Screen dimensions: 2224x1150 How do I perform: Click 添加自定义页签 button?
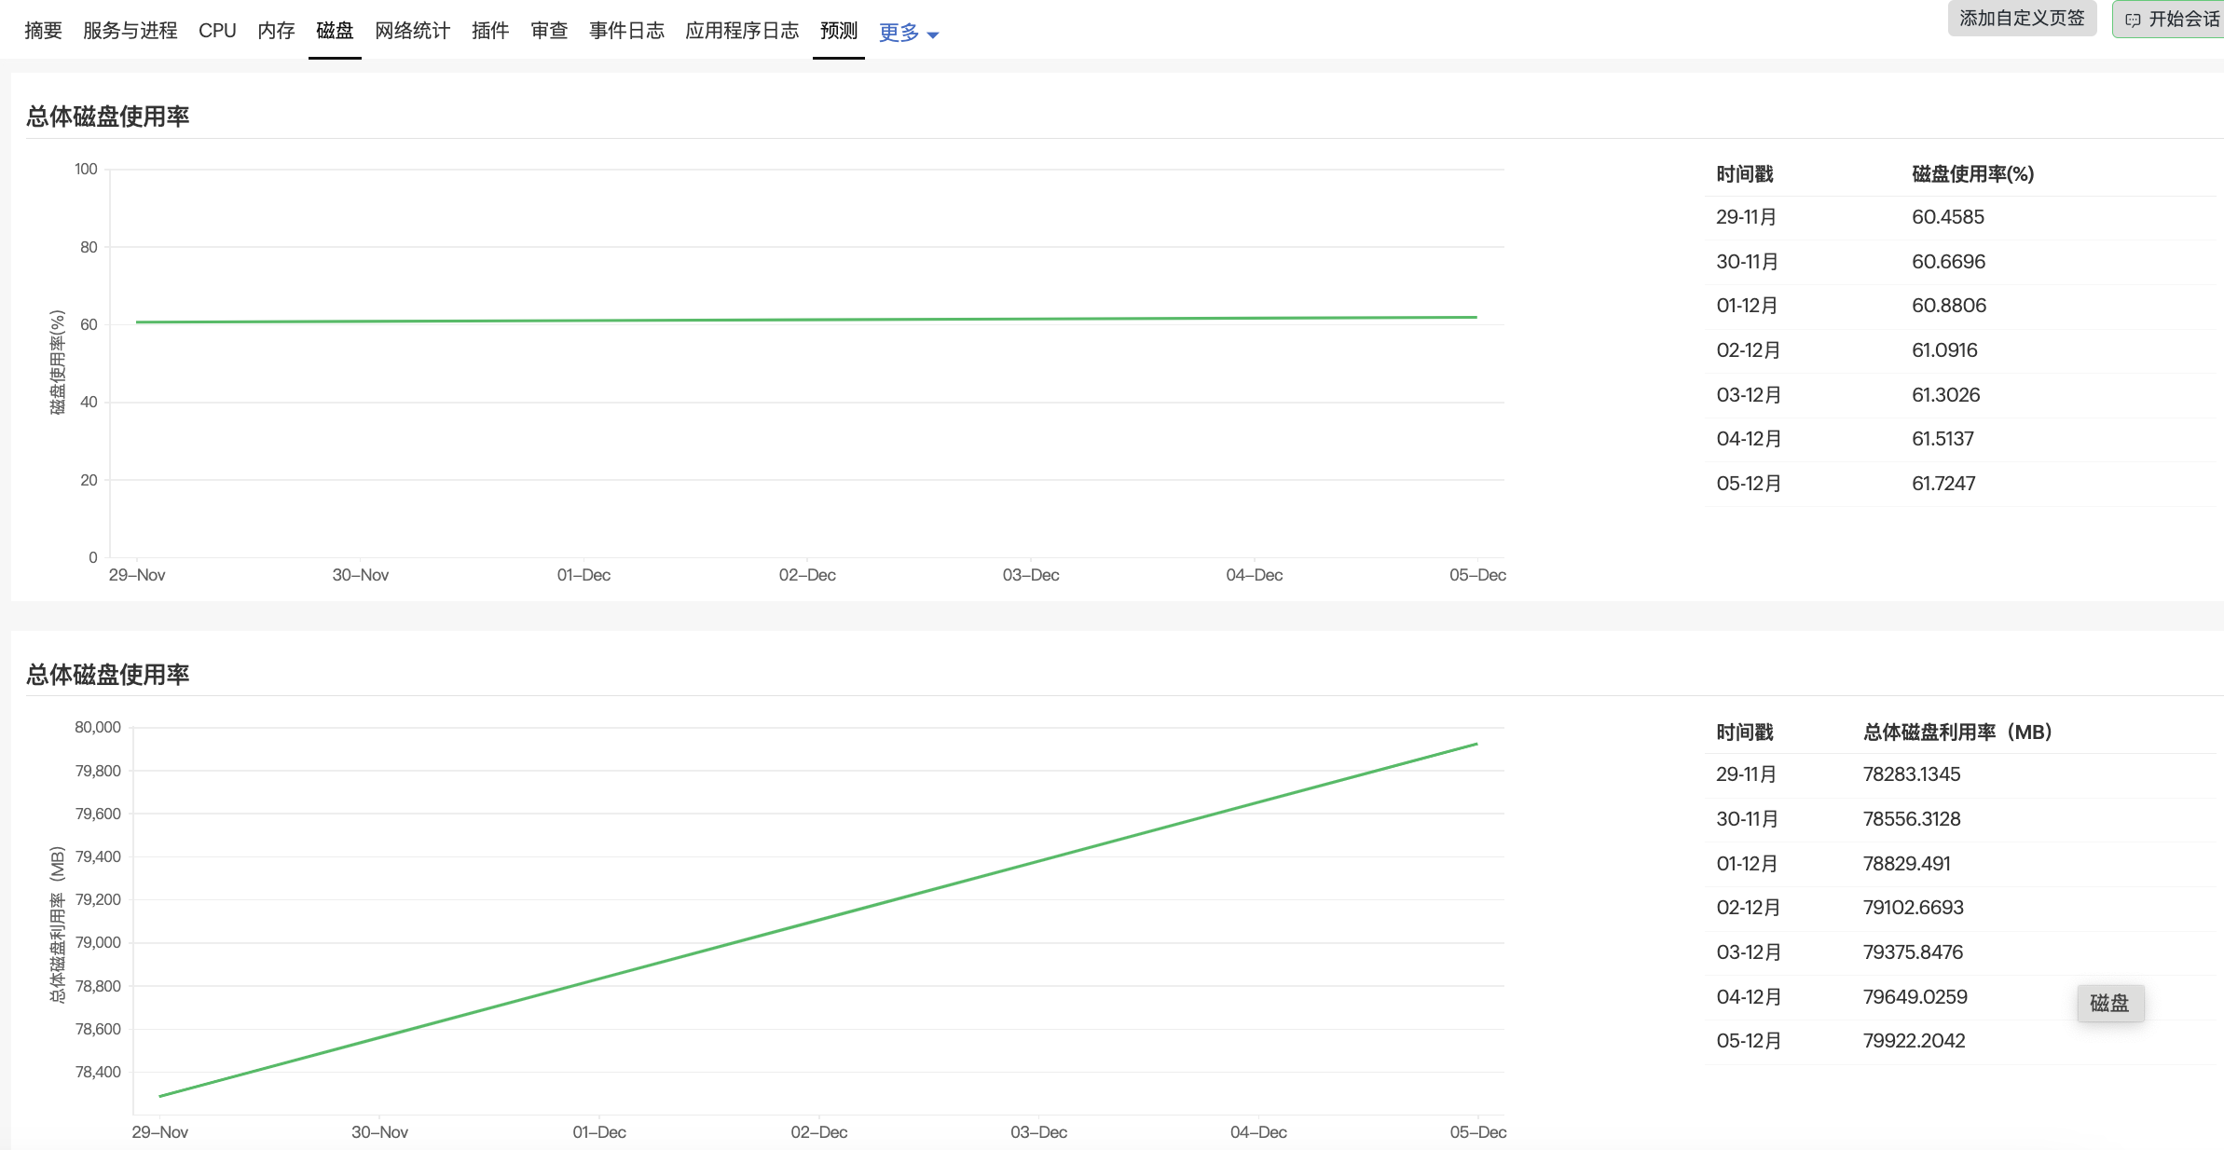pyautogui.click(x=2022, y=19)
